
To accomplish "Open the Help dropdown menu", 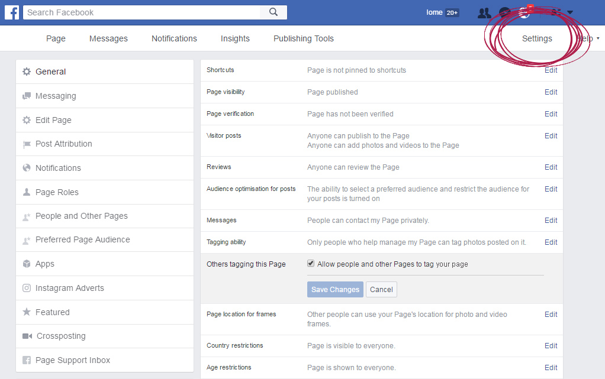I will [588, 38].
